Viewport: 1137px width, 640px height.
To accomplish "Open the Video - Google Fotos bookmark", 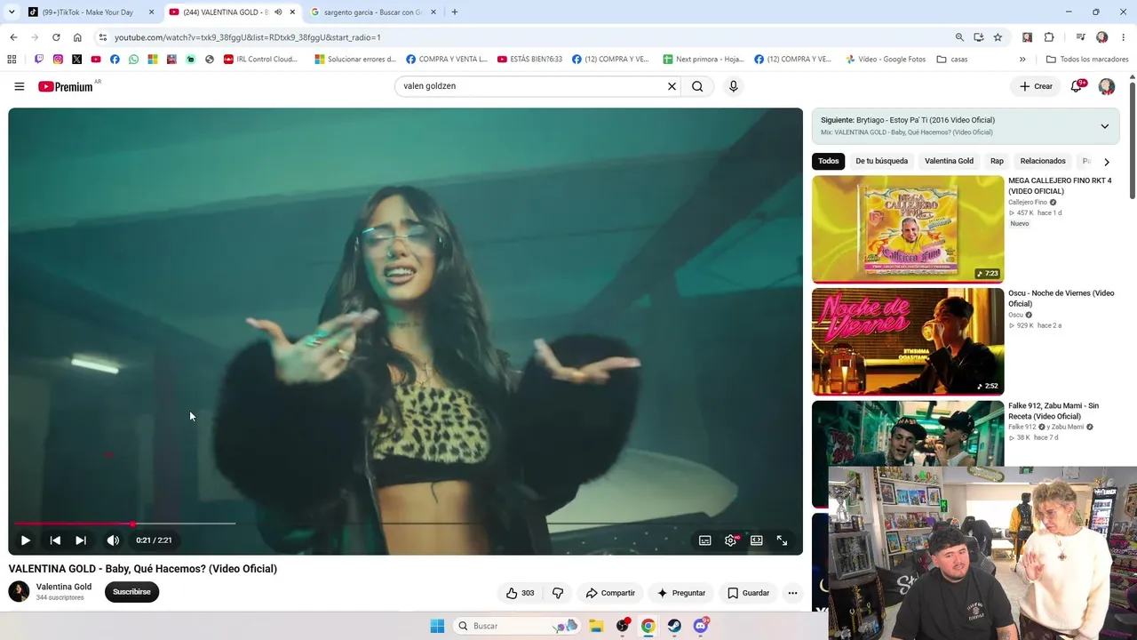I will pyautogui.click(x=886, y=60).
